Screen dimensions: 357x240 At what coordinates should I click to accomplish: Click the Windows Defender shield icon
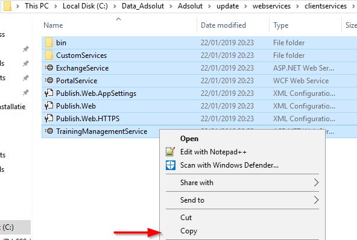tap(171, 165)
